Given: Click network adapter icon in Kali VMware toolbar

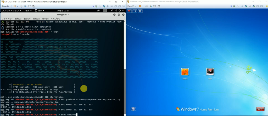Looking at the screenshot, I should 104,6.
